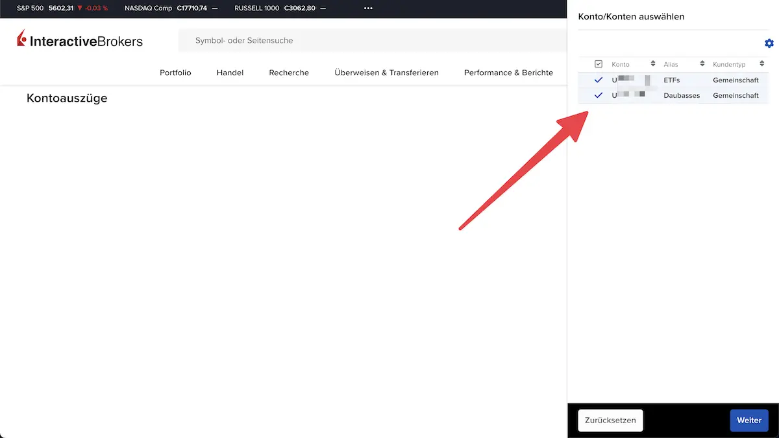
Task: Click the Weiter button
Action: 749,421
